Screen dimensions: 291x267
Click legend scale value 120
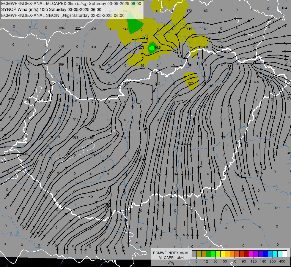pyautogui.click(x=254, y=261)
